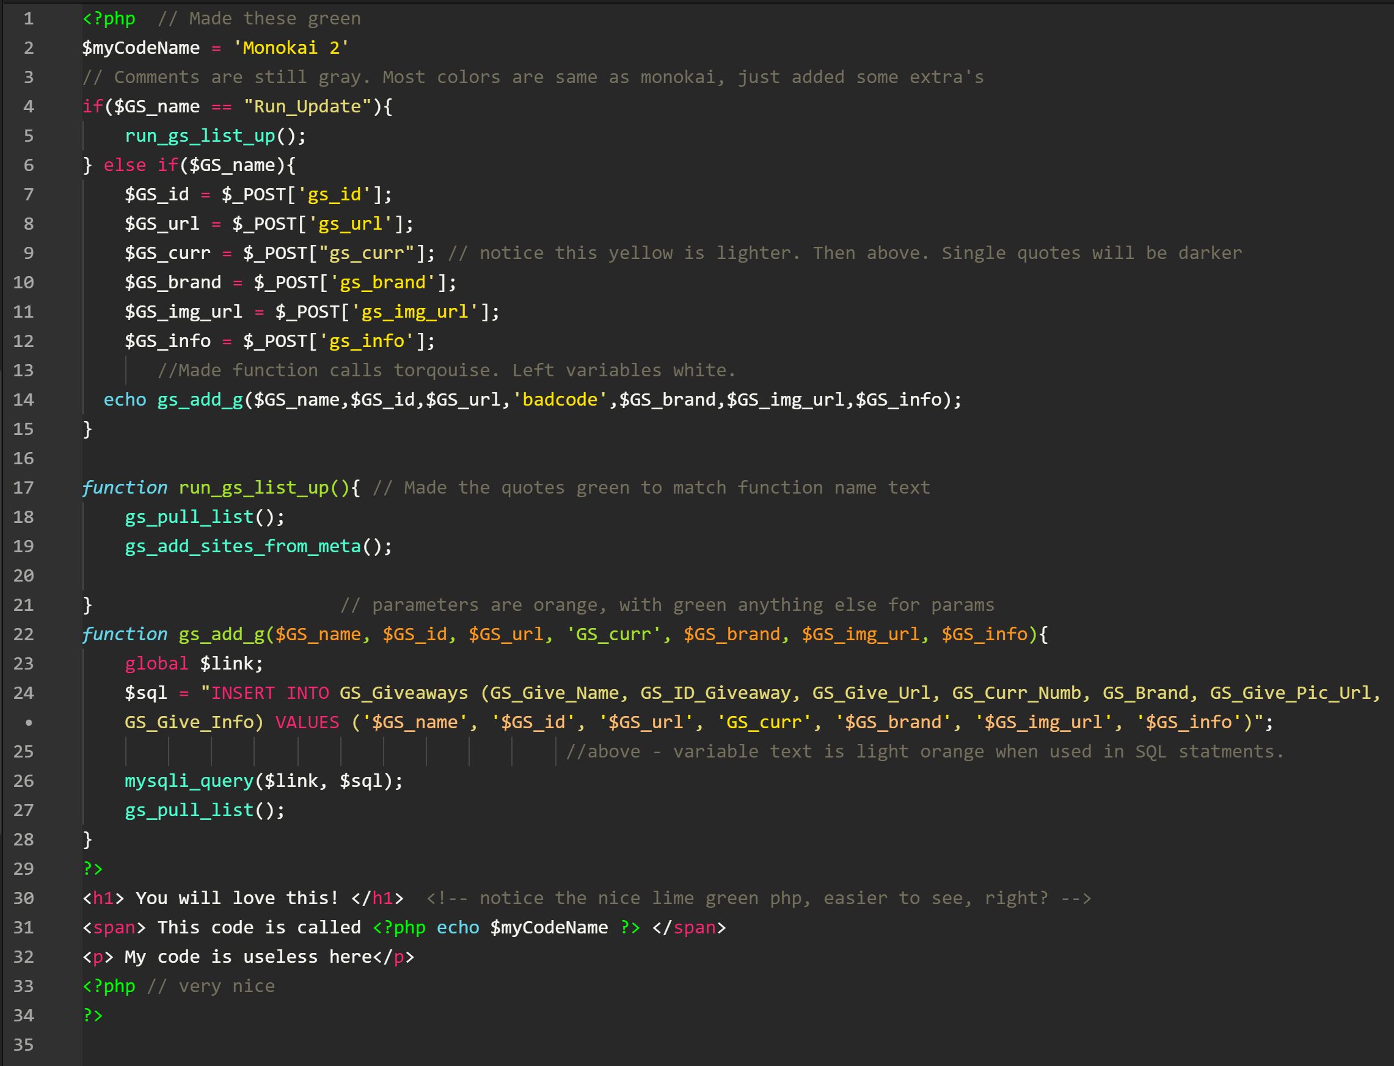Click the "gs_curr" double-quoted string on line 9
Screen dimensions: 1394x1066
click(x=366, y=252)
